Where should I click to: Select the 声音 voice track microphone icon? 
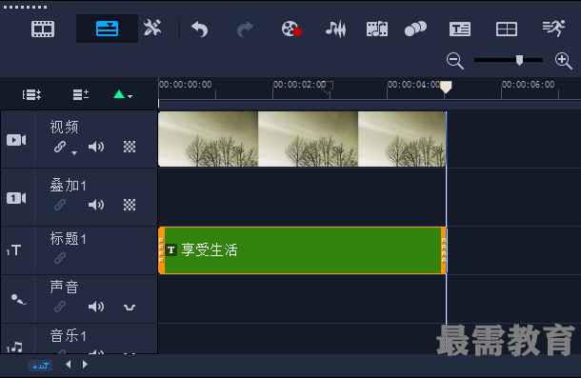pyautogui.click(x=18, y=299)
